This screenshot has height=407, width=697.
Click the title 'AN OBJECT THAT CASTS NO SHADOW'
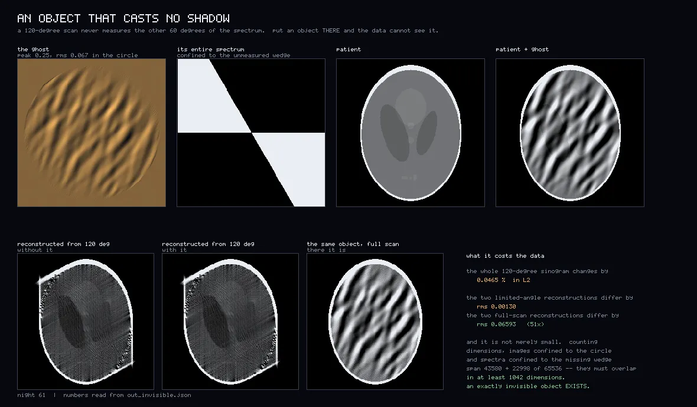tap(123, 18)
